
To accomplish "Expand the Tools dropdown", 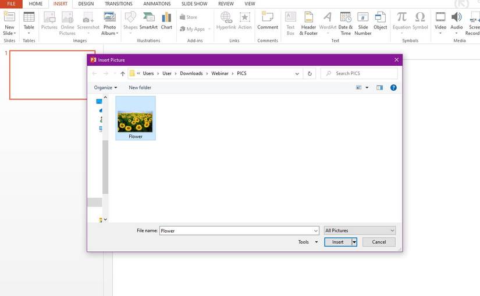I will click(308, 242).
